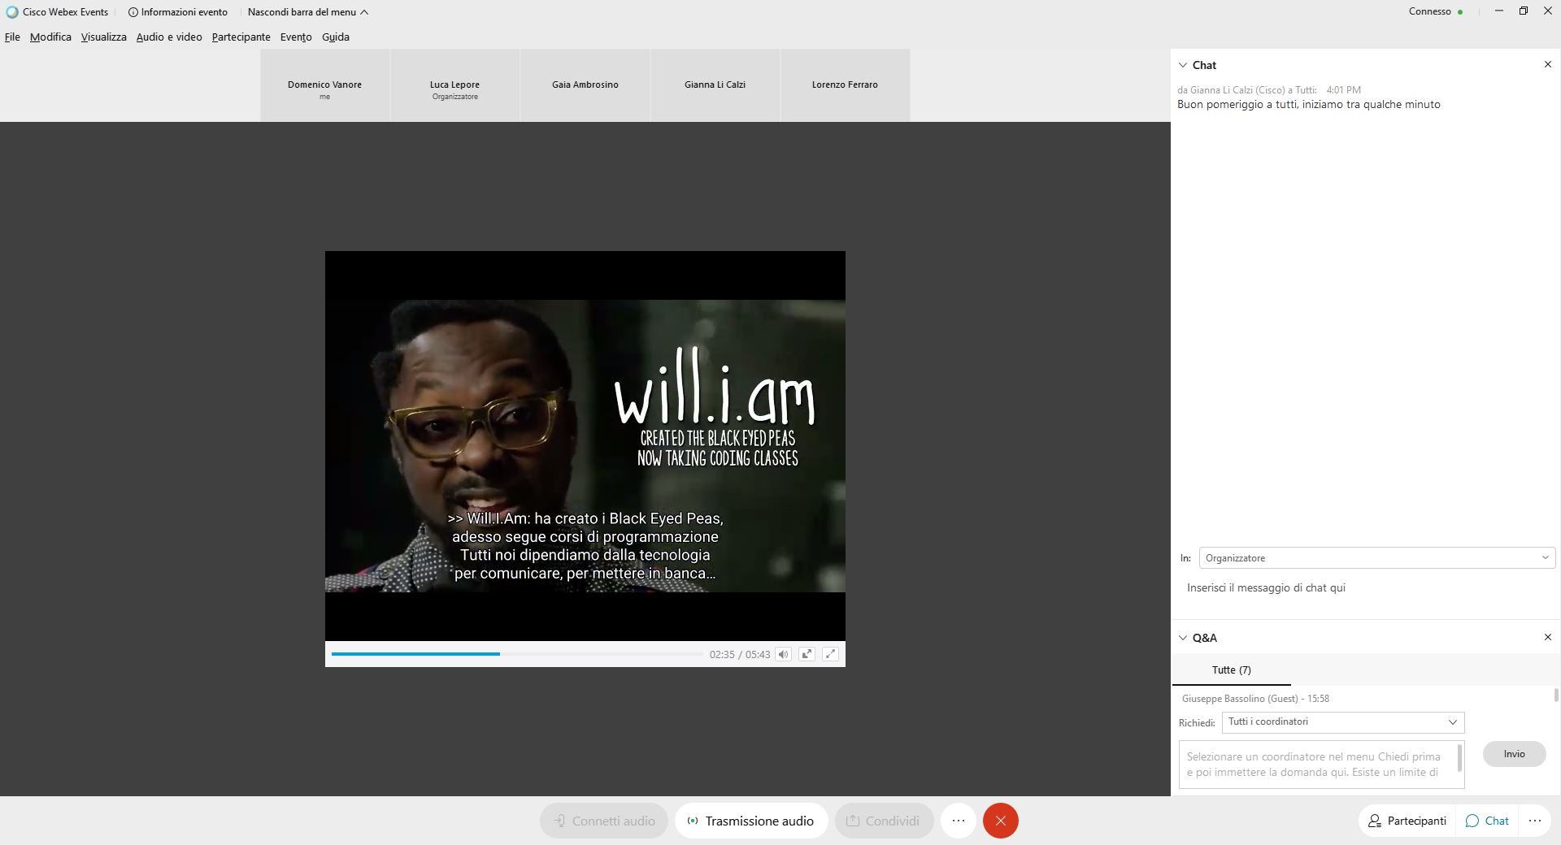Click the red leave event button
Viewport: 1561px width, 845px height.
(x=1001, y=821)
